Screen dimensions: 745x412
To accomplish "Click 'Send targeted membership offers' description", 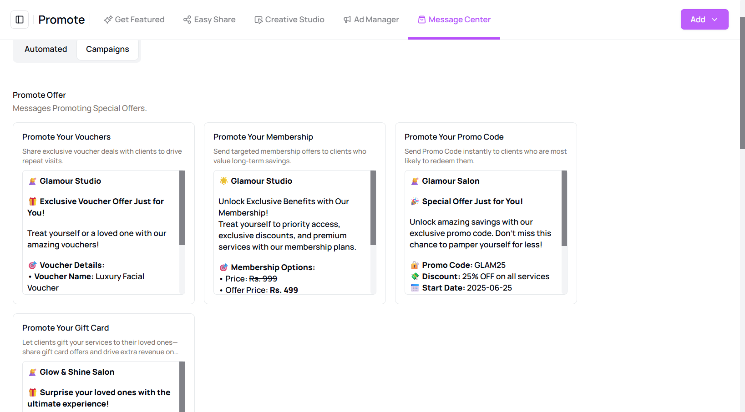I will tap(290, 156).
